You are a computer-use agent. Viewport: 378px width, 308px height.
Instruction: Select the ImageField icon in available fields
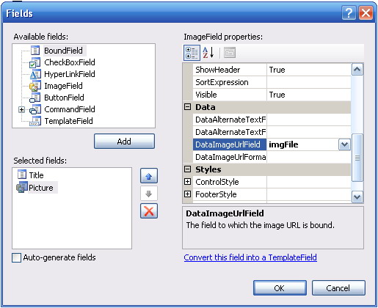coord(35,86)
